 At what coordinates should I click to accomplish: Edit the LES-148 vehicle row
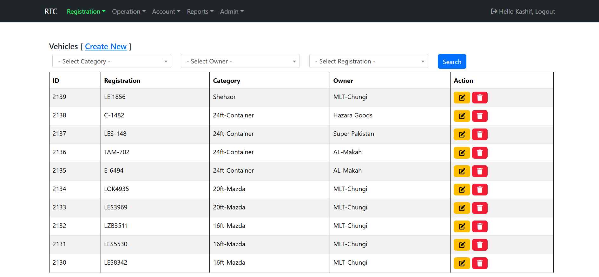[462, 135]
